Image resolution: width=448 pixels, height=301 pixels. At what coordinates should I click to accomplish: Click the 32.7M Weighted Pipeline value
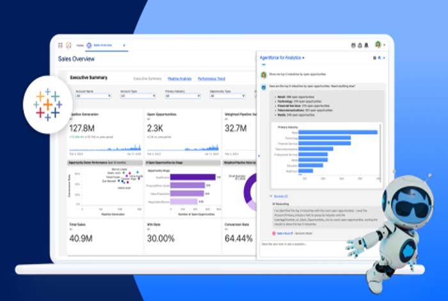pos(236,128)
